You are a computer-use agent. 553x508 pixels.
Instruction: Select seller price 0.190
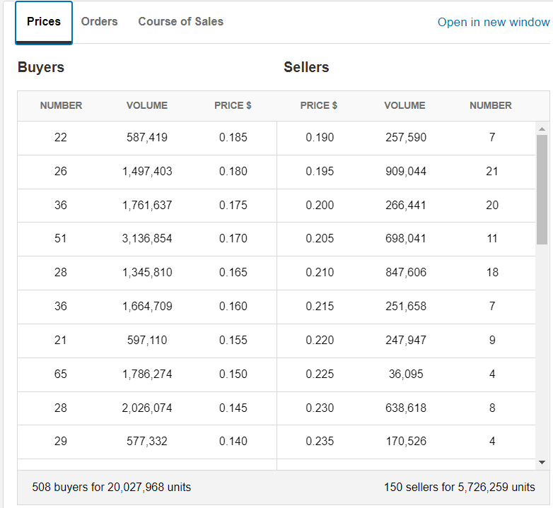click(x=320, y=137)
